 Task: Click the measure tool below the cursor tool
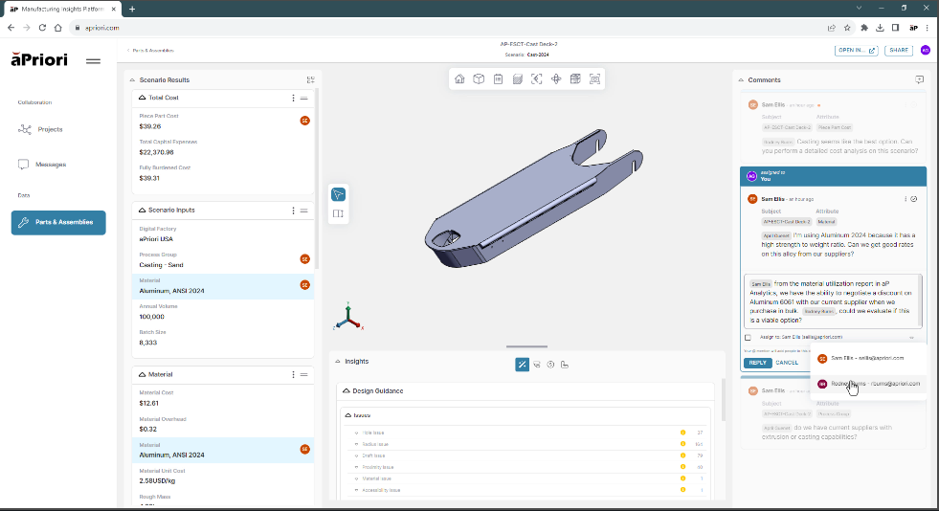point(338,214)
